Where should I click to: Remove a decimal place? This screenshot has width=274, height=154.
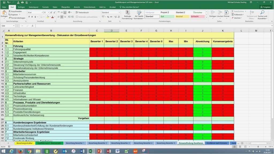point(119,17)
